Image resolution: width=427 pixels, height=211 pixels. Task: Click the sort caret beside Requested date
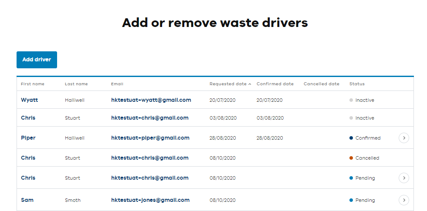tap(250, 84)
